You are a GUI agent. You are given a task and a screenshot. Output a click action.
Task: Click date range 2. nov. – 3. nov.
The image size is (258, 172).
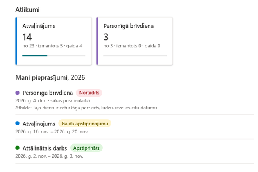click(x=49, y=156)
